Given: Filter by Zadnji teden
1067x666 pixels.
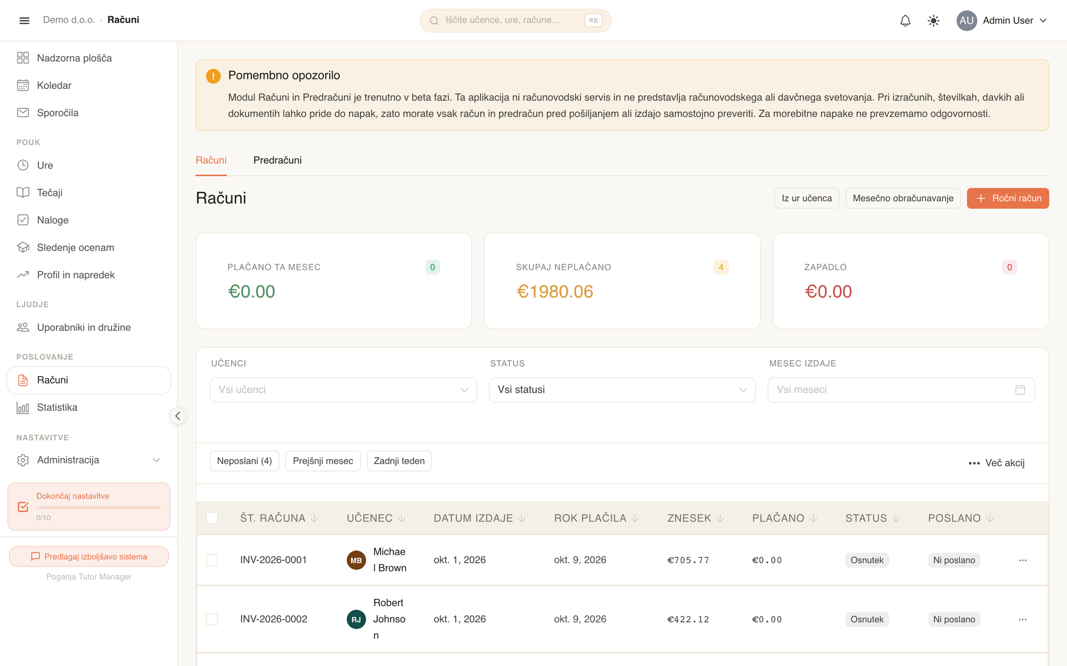Looking at the screenshot, I should (x=399, y=461).
